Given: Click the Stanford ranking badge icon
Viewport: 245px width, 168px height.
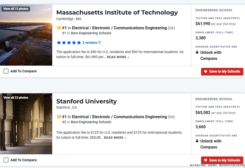Looking at the screenshot, I should [59, 117].
